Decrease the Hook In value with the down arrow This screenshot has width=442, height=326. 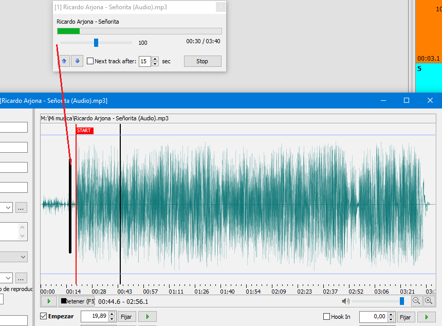tap(391, 319)
